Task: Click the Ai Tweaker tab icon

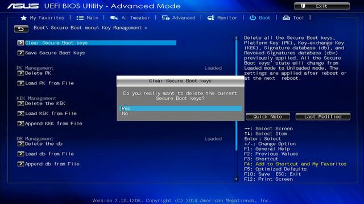Action: click(x=114, y=18)
